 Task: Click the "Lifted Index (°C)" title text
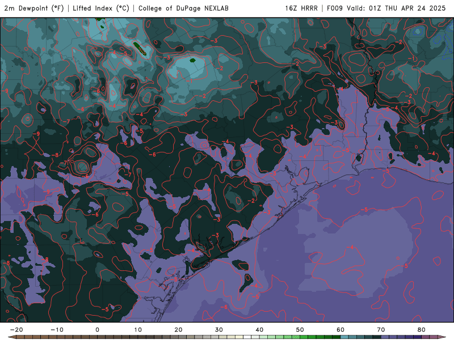coord(101,8)
